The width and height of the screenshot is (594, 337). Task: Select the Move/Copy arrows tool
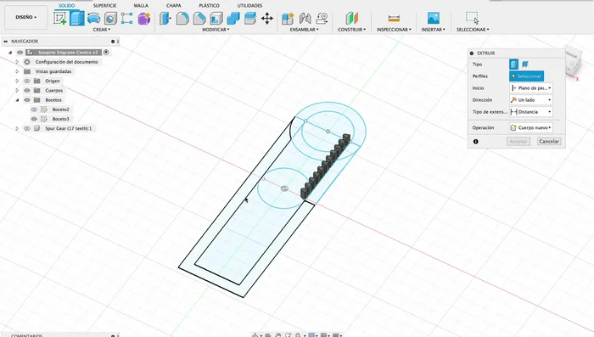(267, 18)
